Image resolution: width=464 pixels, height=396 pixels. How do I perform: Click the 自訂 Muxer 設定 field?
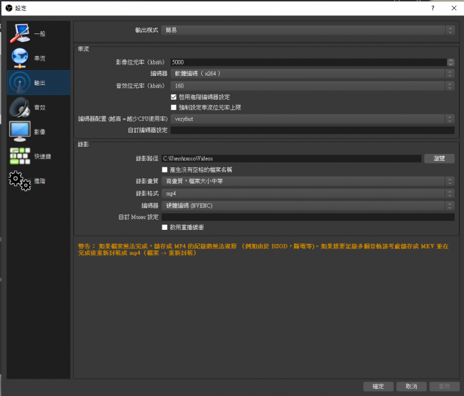pos(308,217)
